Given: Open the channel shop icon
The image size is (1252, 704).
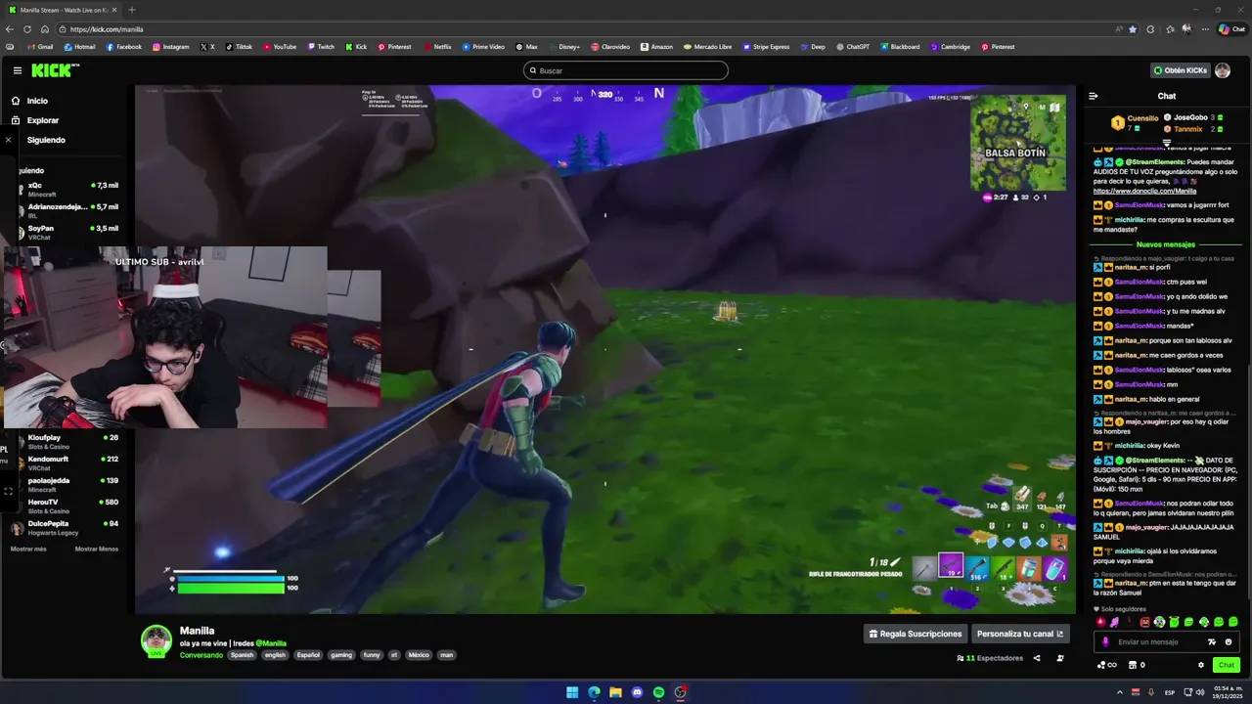Looking at the screenshot, I should pyautogui.click(x=1133, y=665).
